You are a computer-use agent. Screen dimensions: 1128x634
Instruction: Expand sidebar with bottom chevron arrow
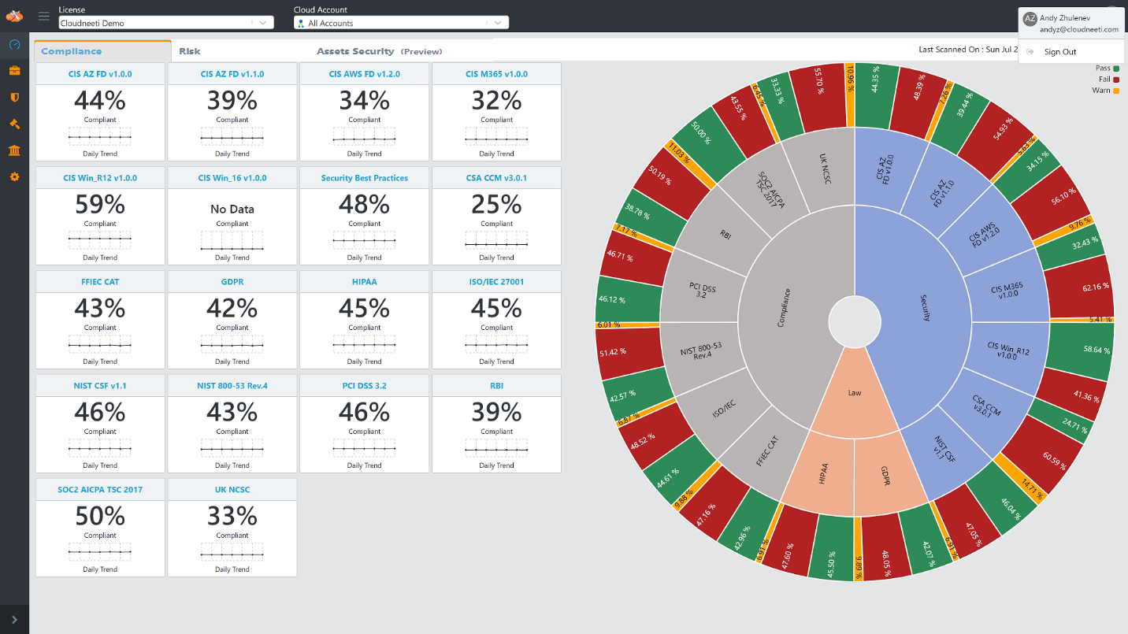14,620
